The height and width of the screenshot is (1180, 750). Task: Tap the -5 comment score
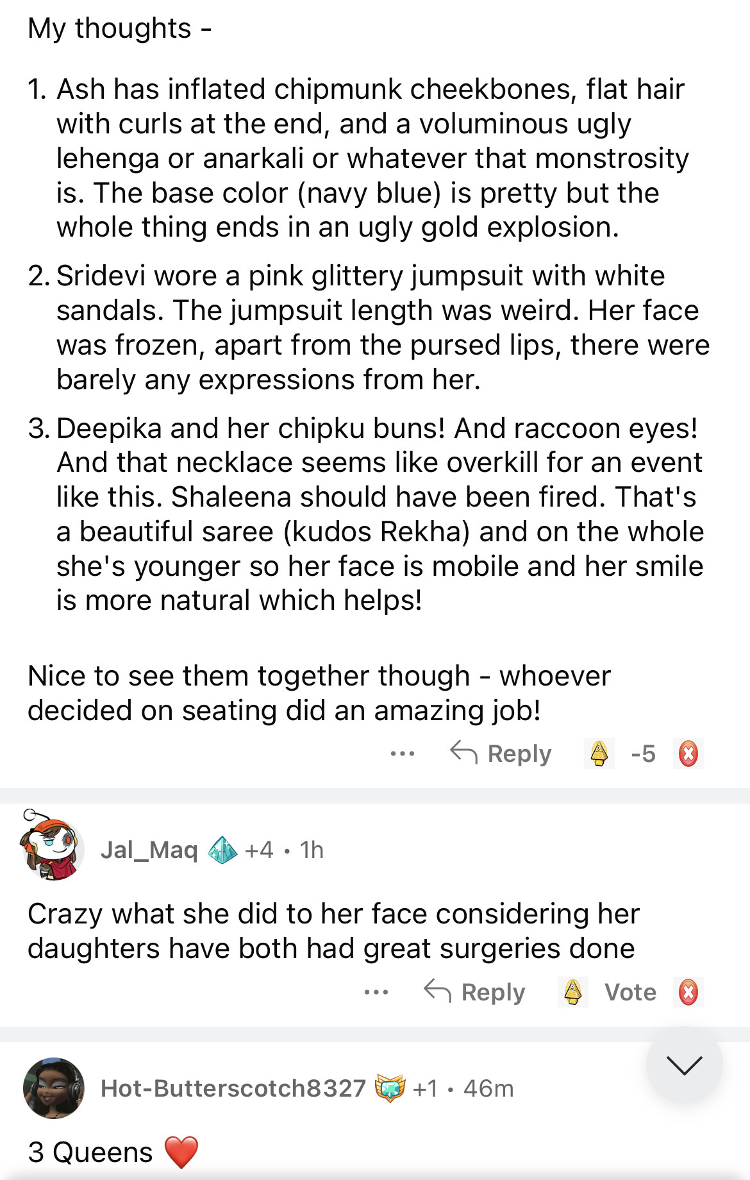643,754
